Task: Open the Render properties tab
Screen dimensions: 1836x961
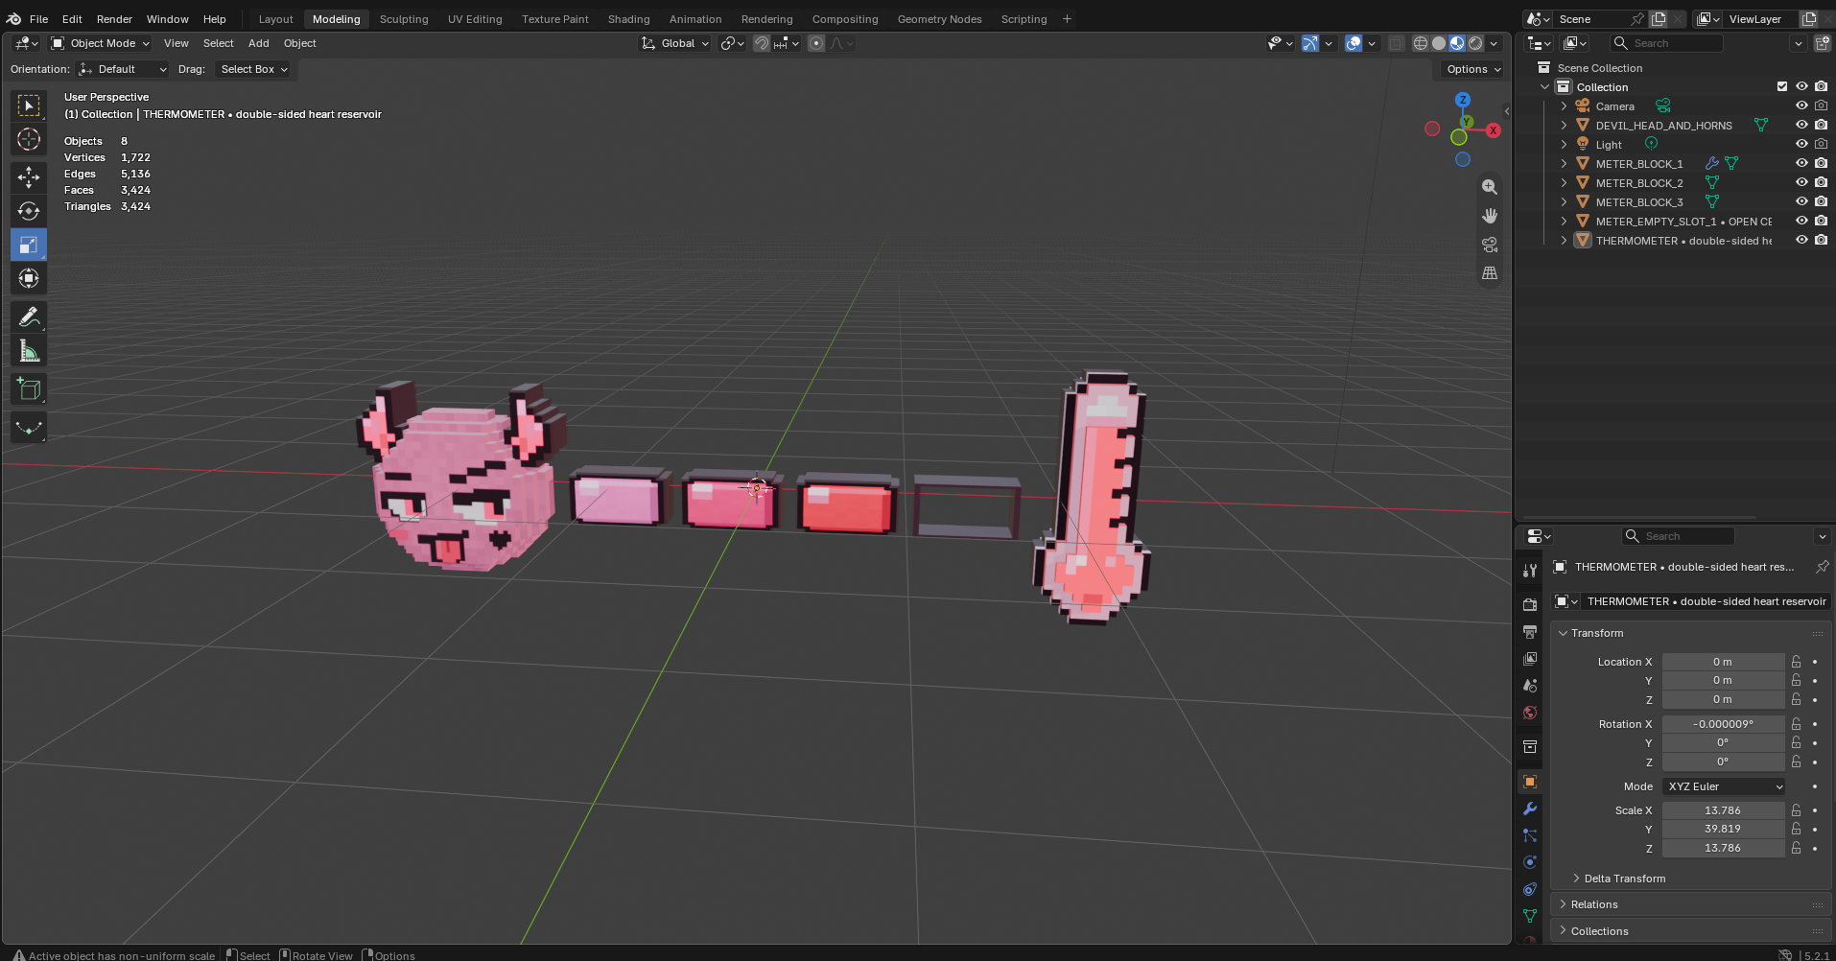Action: [x=1530, y=605]
